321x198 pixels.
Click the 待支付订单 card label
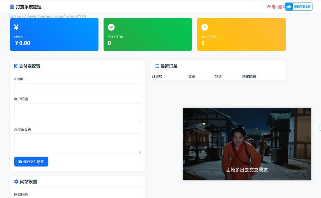pos(209,37)
